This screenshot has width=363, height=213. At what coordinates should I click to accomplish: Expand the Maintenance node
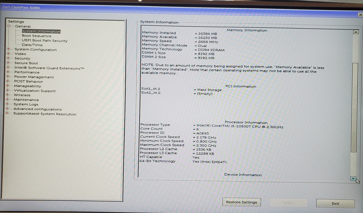click(7, 99)
